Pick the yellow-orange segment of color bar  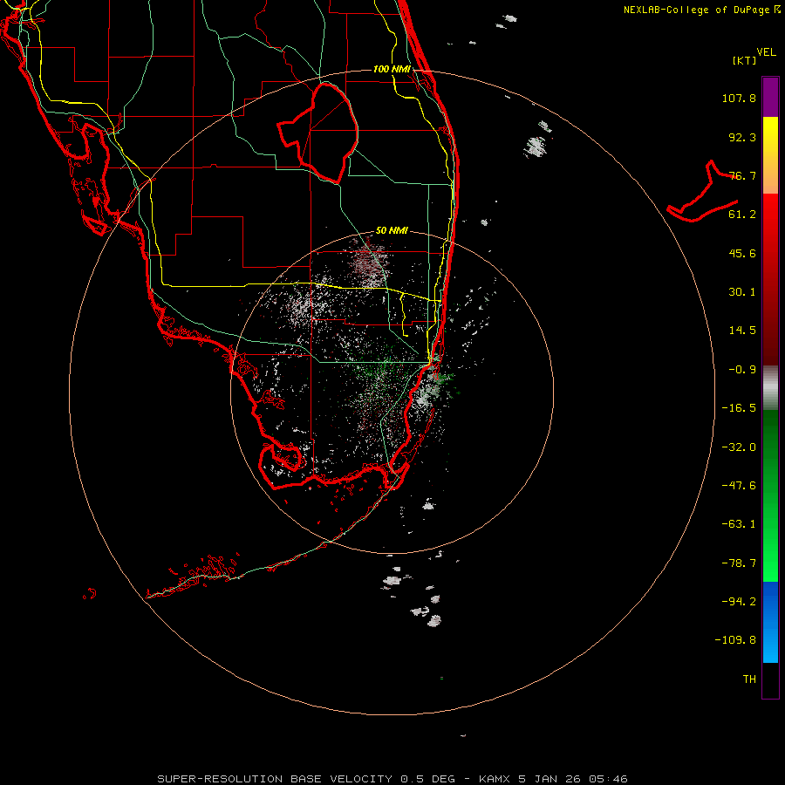(770, 155)
